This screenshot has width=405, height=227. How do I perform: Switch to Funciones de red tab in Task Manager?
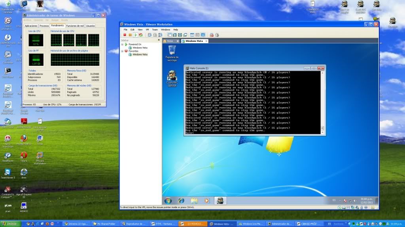(x=75, y=26)
